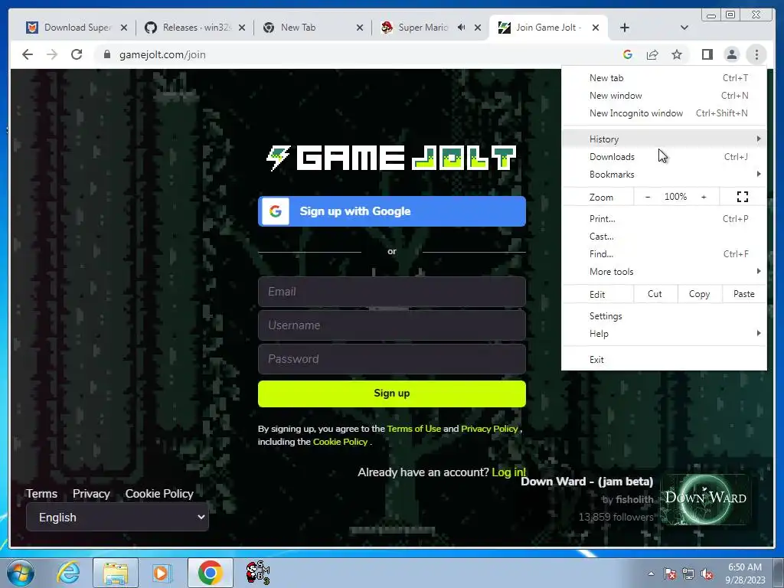
Task: Focus the Password input field
Action: 392,359
